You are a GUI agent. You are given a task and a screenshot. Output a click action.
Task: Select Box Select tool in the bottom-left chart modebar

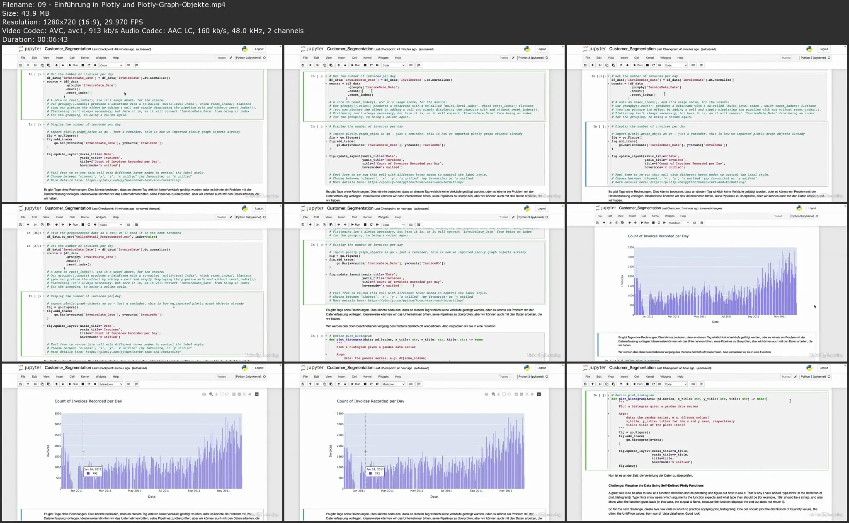[x=222, y=394]
